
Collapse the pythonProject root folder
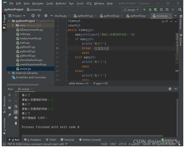[x=9, y=21]
